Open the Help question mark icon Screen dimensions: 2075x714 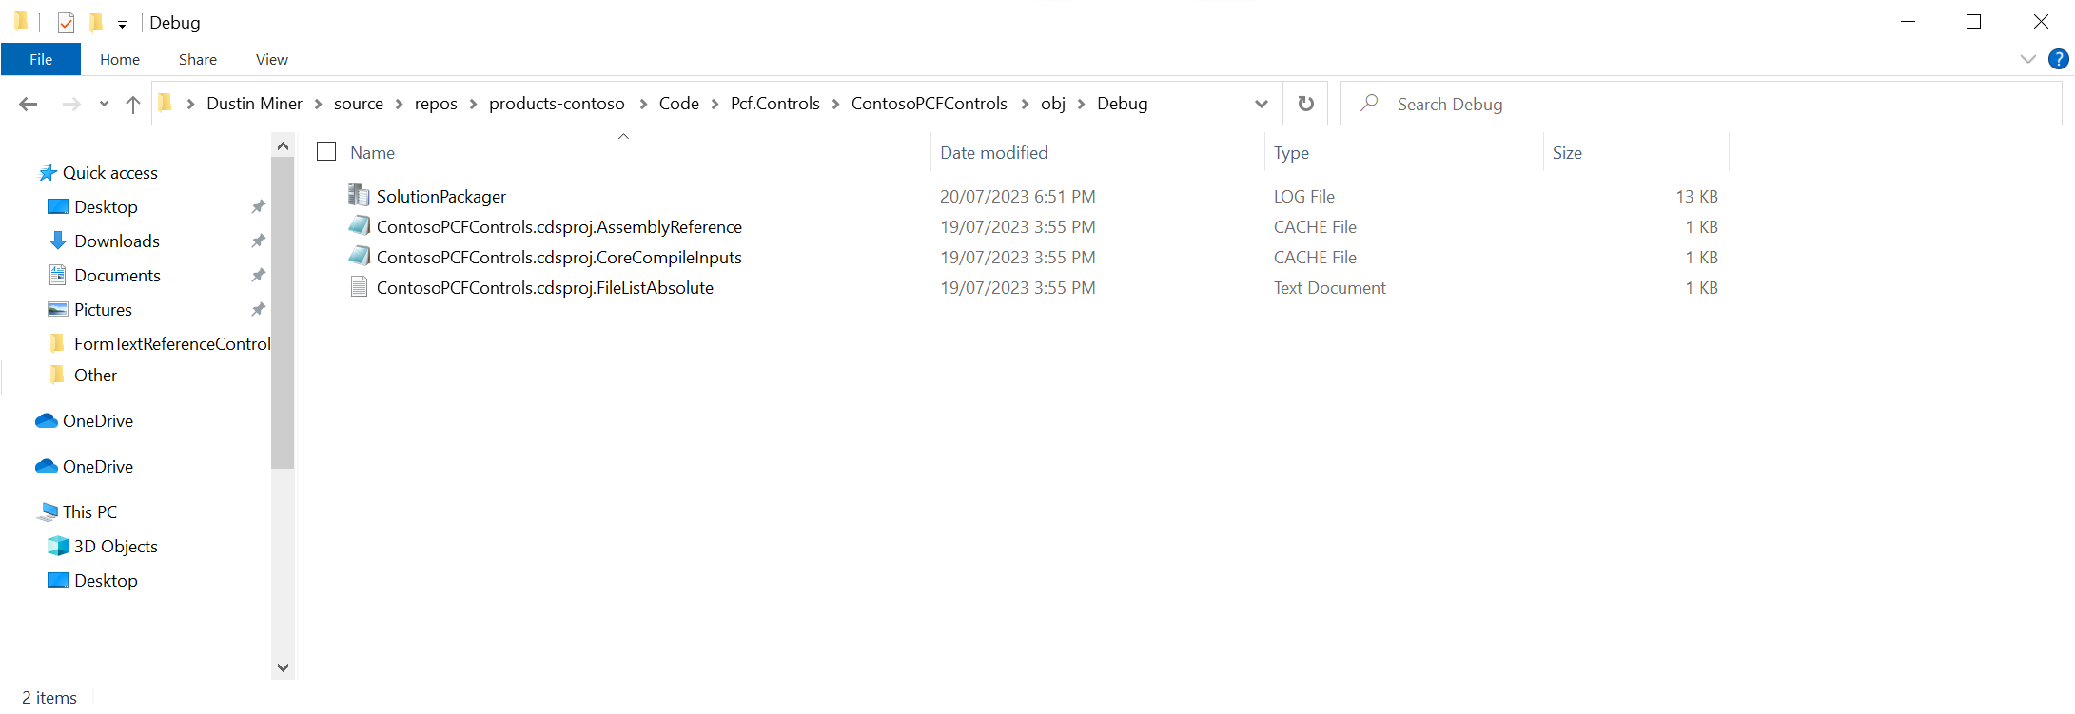(2058, 59)
